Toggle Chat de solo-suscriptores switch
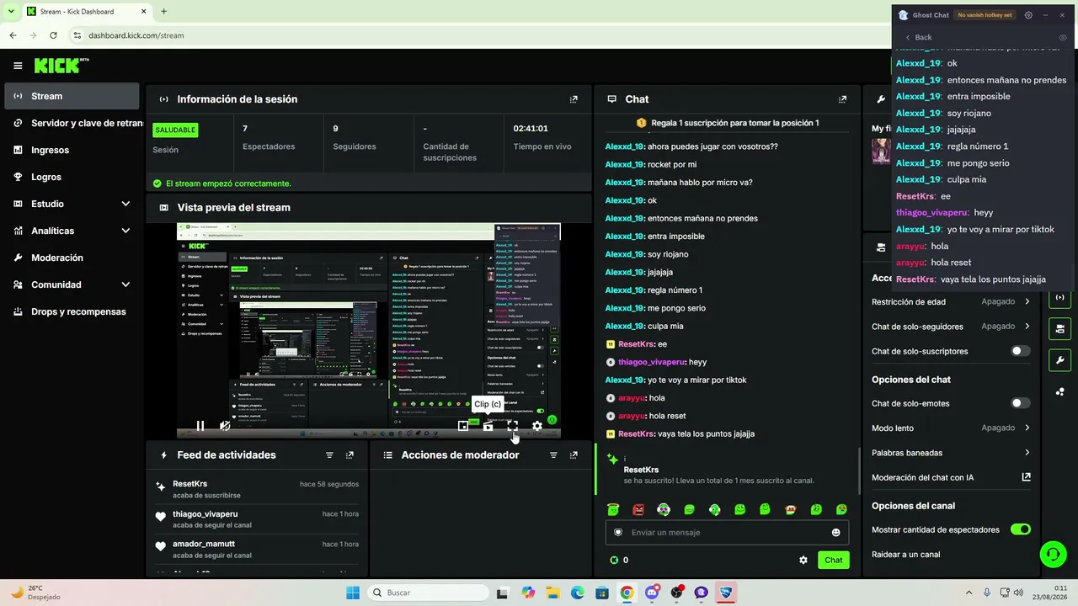 1020,351
